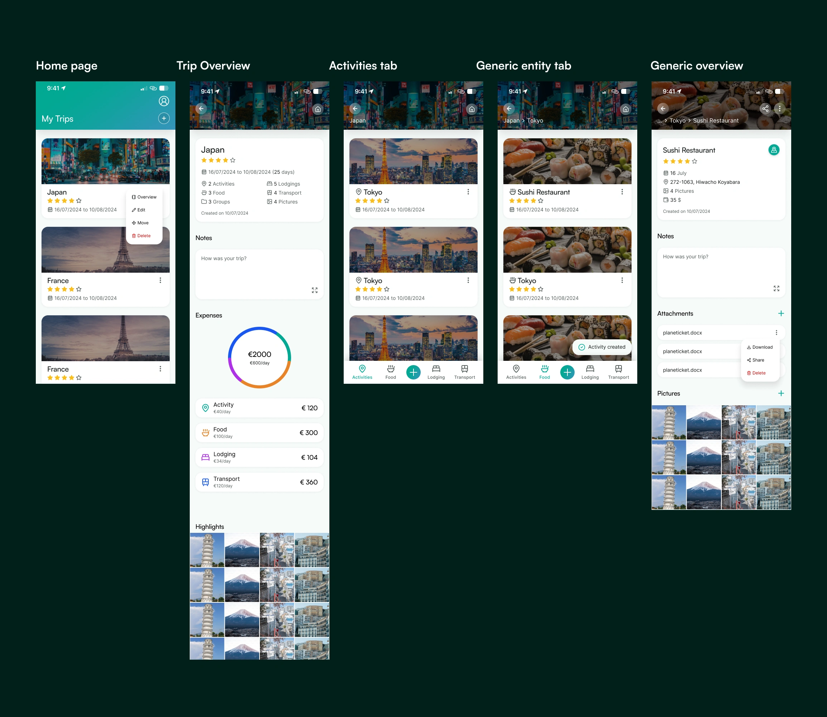Open the profile icon on Home page
827x717 pixels.
[164, 101]
